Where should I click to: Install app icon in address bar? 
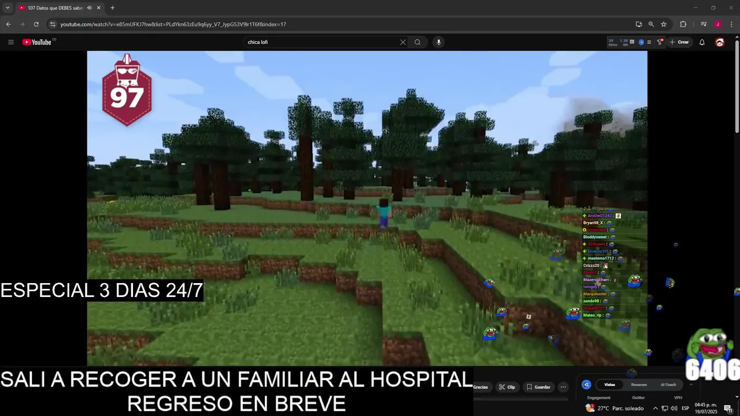pyautogui.click(x=639, y=24)
